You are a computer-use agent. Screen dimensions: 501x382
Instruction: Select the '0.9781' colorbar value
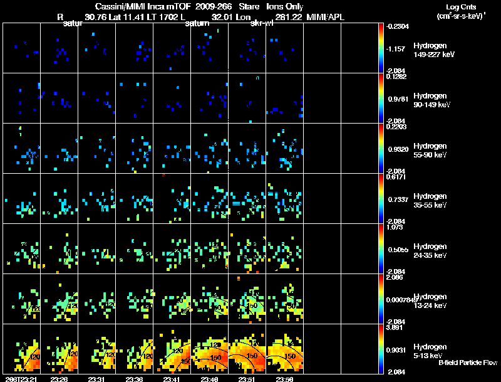[398, 99]
